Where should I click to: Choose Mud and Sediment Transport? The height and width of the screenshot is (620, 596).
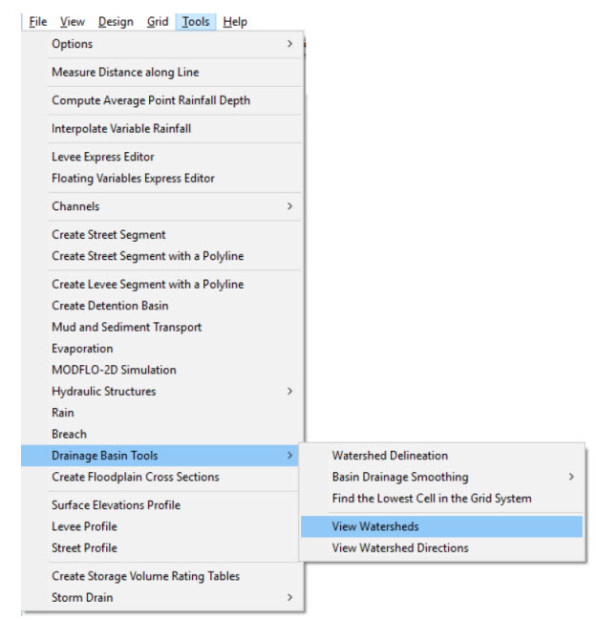tap(126, 327)
